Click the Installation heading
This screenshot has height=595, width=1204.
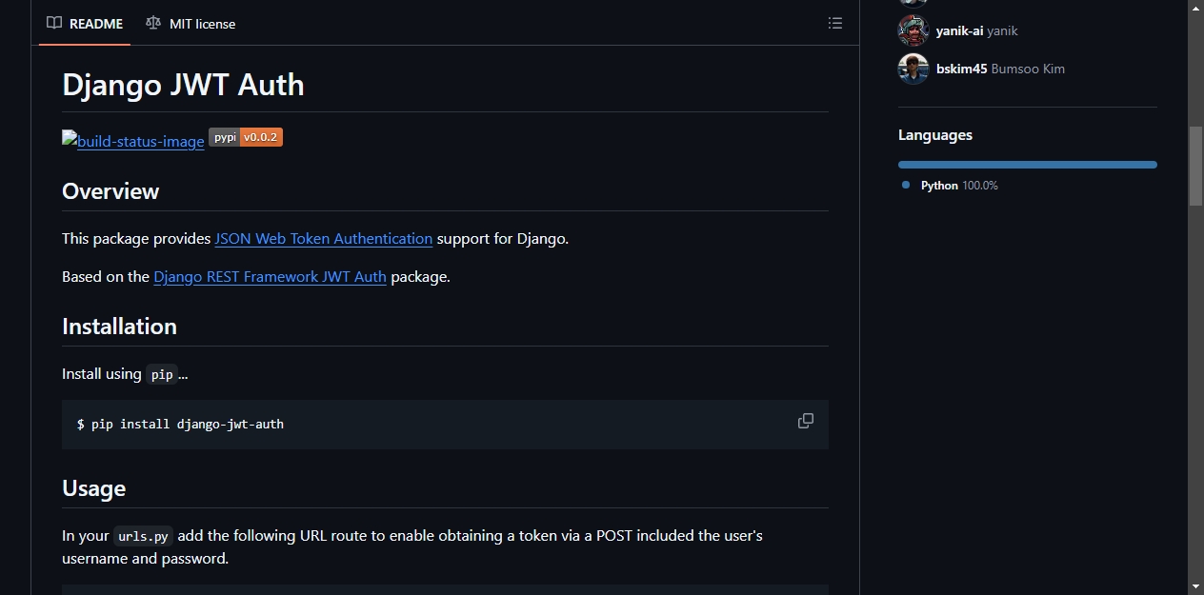click(119, 327)
